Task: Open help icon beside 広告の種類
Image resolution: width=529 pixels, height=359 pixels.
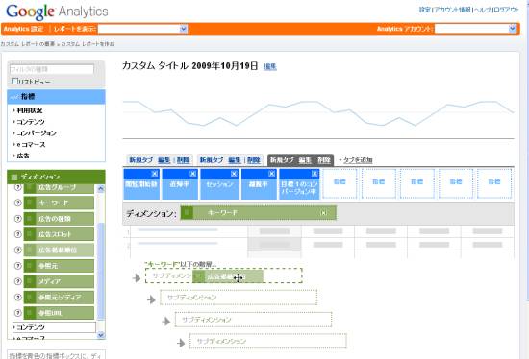Action: pyautogui.click(x=18, y=219)
